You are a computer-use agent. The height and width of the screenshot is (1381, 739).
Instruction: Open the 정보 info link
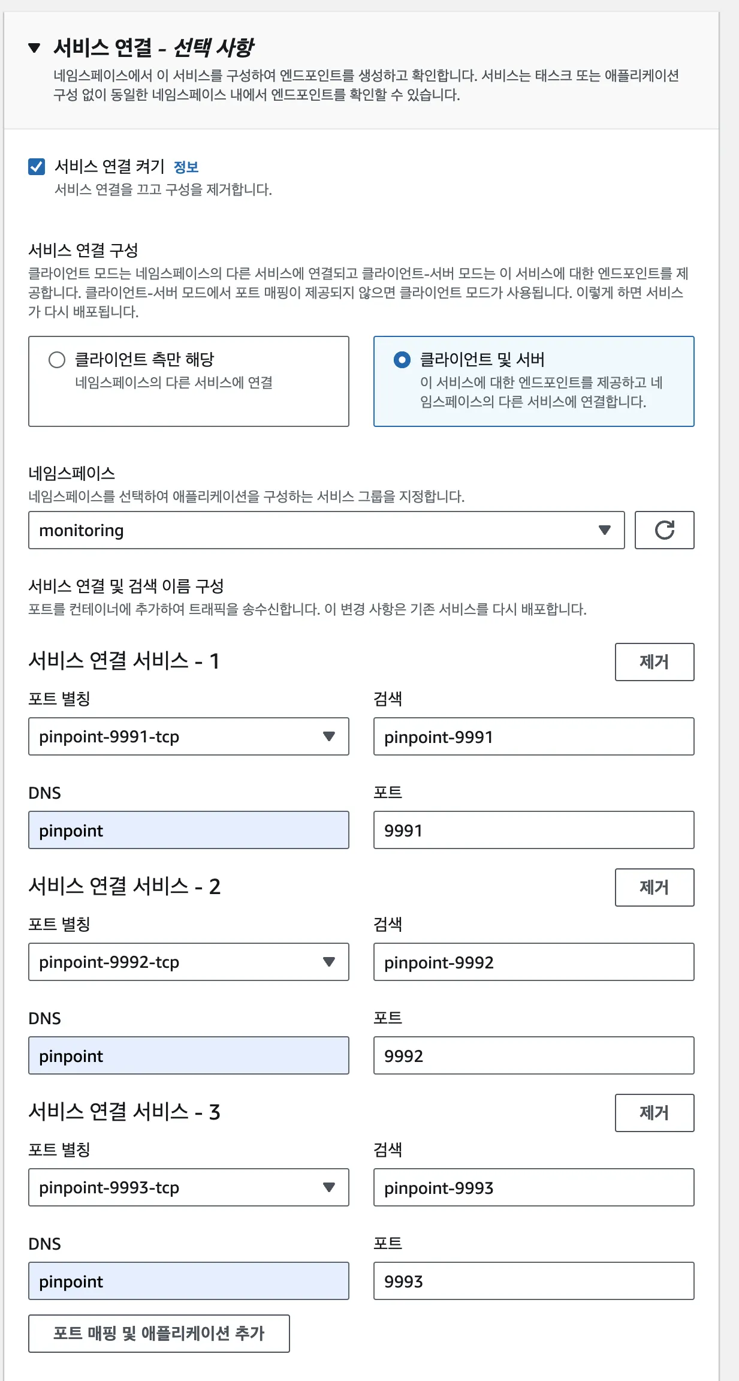click(186, 167)
